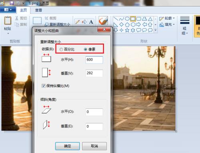
Task: Click the Crop tool icon
Action: [x=46, y=18]
